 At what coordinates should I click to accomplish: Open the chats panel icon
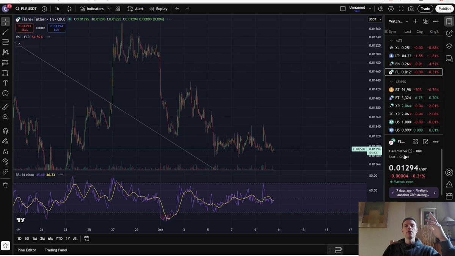pyautogui.click(x=449, y=58)
